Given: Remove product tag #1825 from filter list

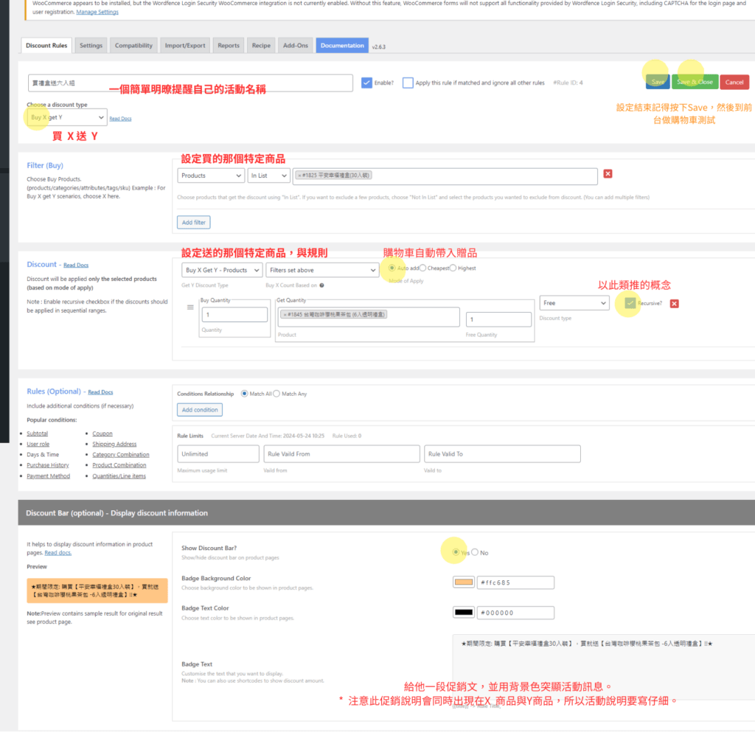Looking at the screenshot, I should coord(299,175).
